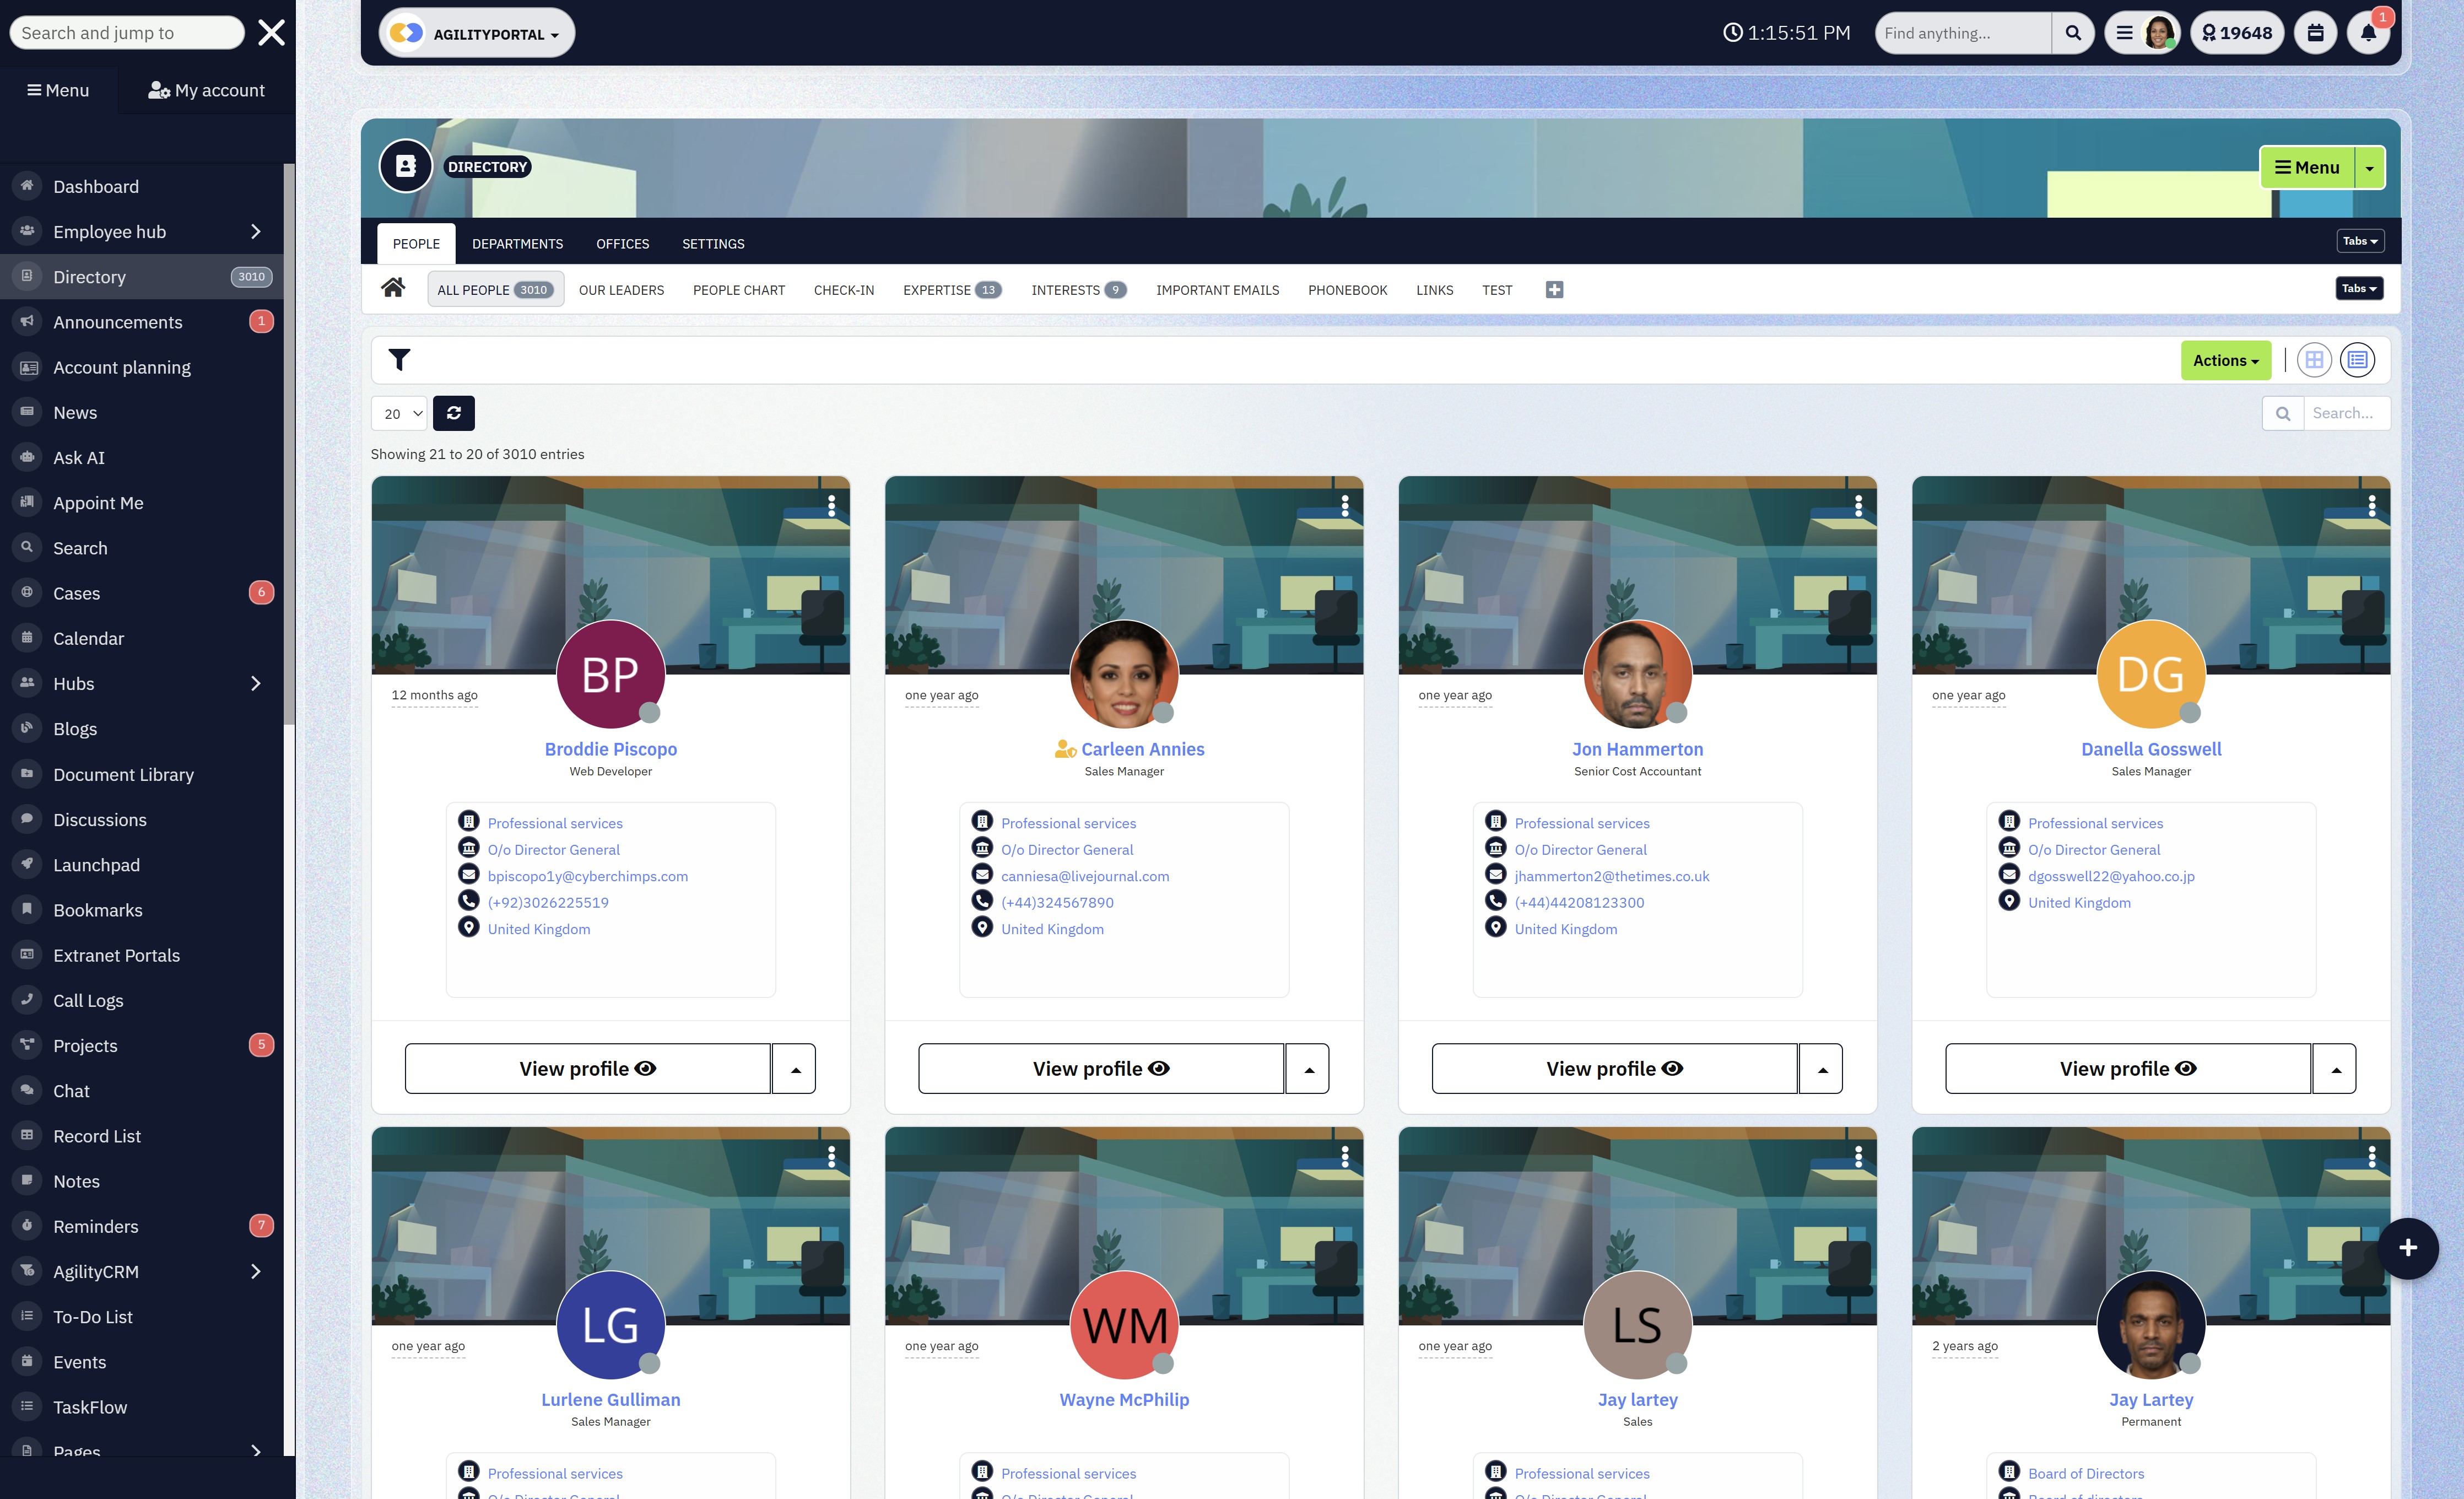Click the search magnifier next to Find anything
Screen dimensions: 2464x1499
pyautogui.click(x=2073, y=32)
